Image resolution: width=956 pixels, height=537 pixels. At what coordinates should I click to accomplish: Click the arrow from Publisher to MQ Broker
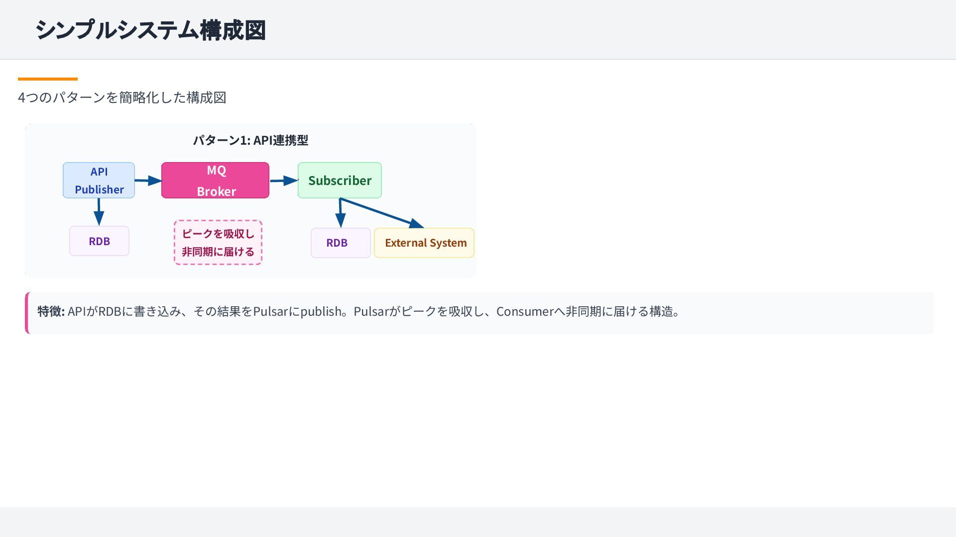tap(147, 180)
